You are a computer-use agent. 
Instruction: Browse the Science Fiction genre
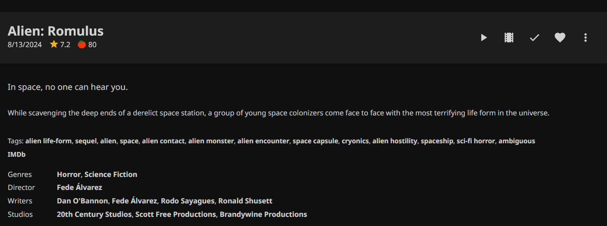[x=111, y=175]
